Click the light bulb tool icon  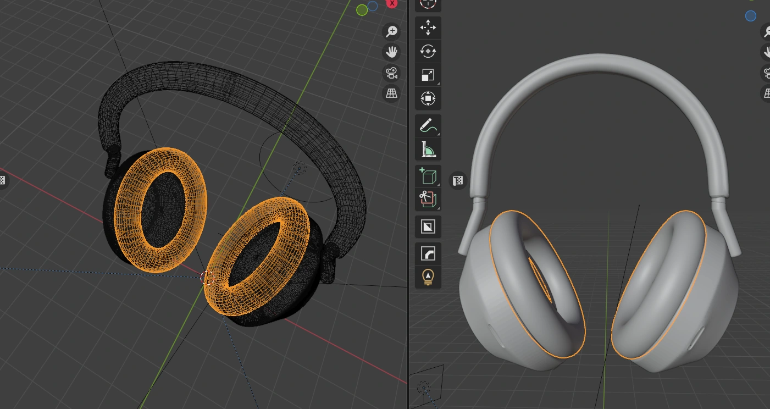[428, 277]
